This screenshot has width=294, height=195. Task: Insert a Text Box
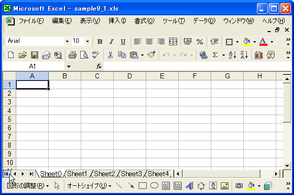pyautogui.click(x=166, y=186)
